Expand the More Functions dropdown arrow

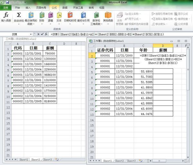(108, 24)
